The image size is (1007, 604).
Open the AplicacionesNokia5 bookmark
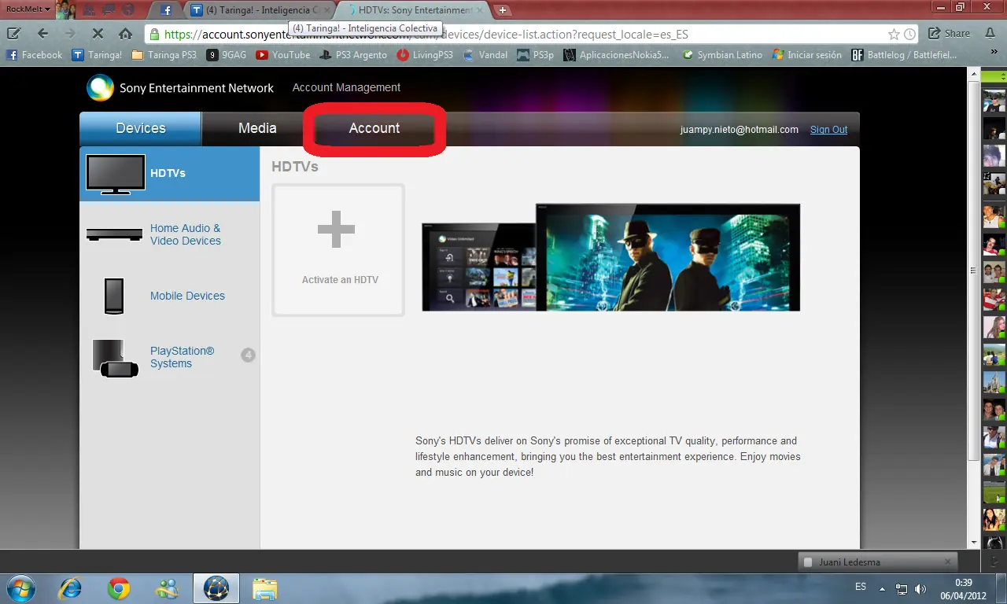pyautogui.click(x=617, y=55)
